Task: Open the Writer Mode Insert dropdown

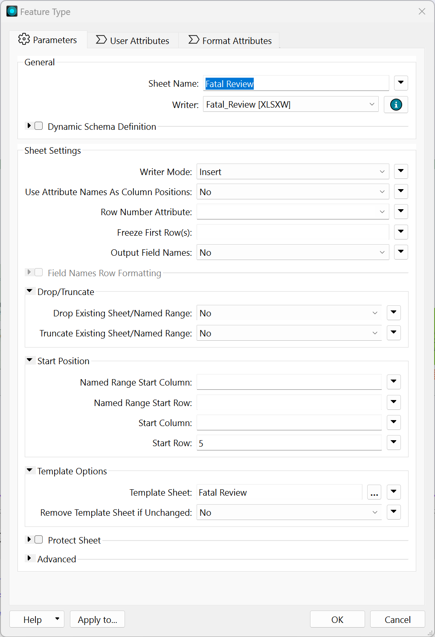Action: 293,172
